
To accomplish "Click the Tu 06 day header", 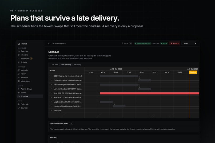I will pos(90,72).
